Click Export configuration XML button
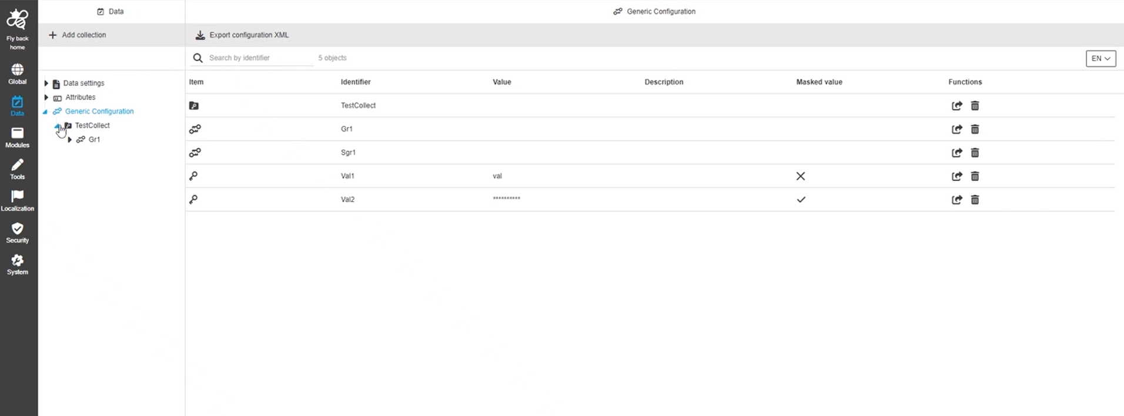Viewport: 1124px width, 416px height. click(242, 35)
